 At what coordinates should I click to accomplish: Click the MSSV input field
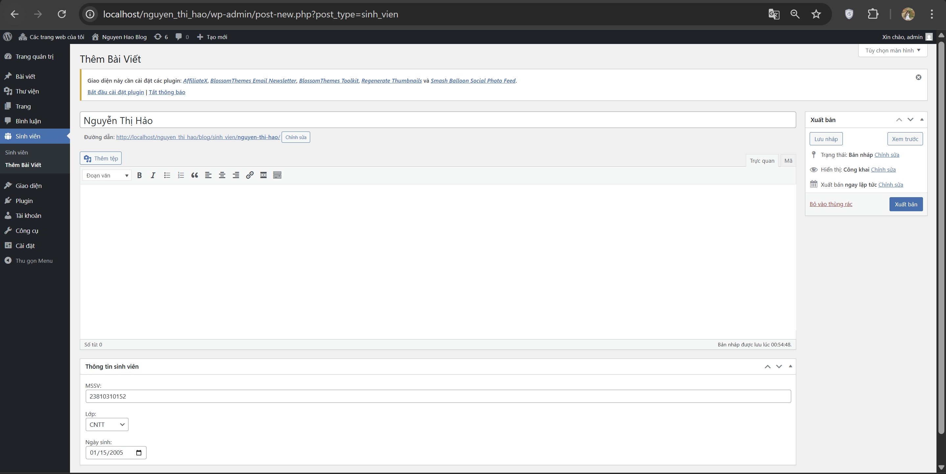[438, 396]
